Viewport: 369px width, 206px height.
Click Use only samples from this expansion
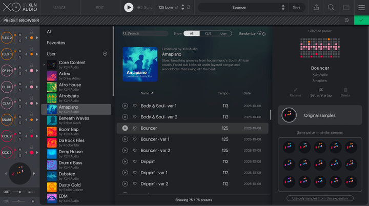(320, 198)
